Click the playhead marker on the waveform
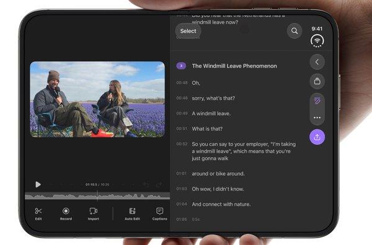Viewport: 372px width, 245px height. click(97, 196)
